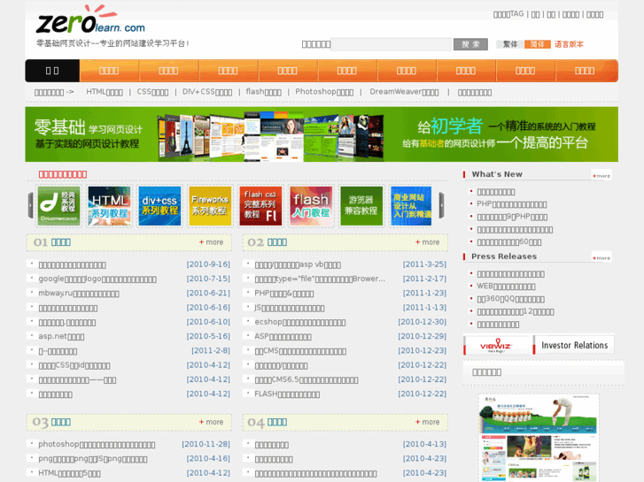The width and height of the screenshot is (644, 482).
Task: Click more in section 03
Action: point(211,422)
